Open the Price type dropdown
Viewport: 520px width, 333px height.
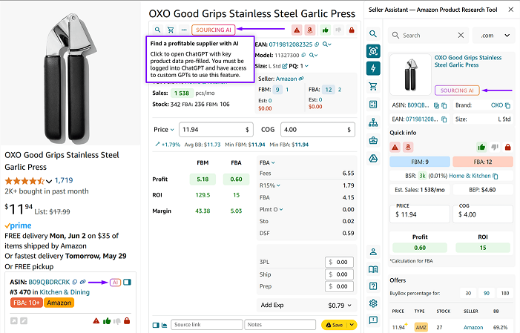pyautogui.click(x=164, y=130)
